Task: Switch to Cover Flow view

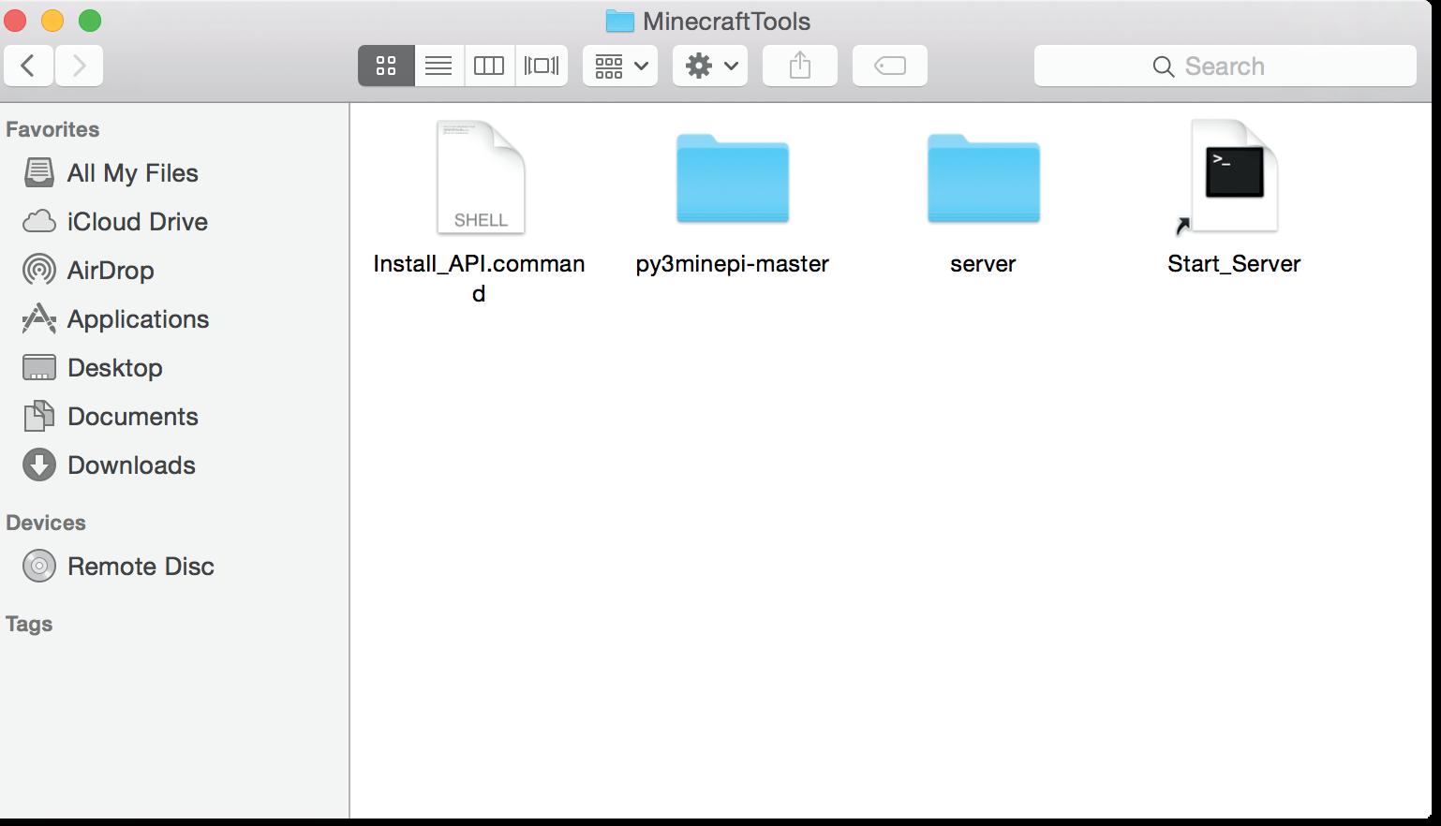Action: click(542, 66)
